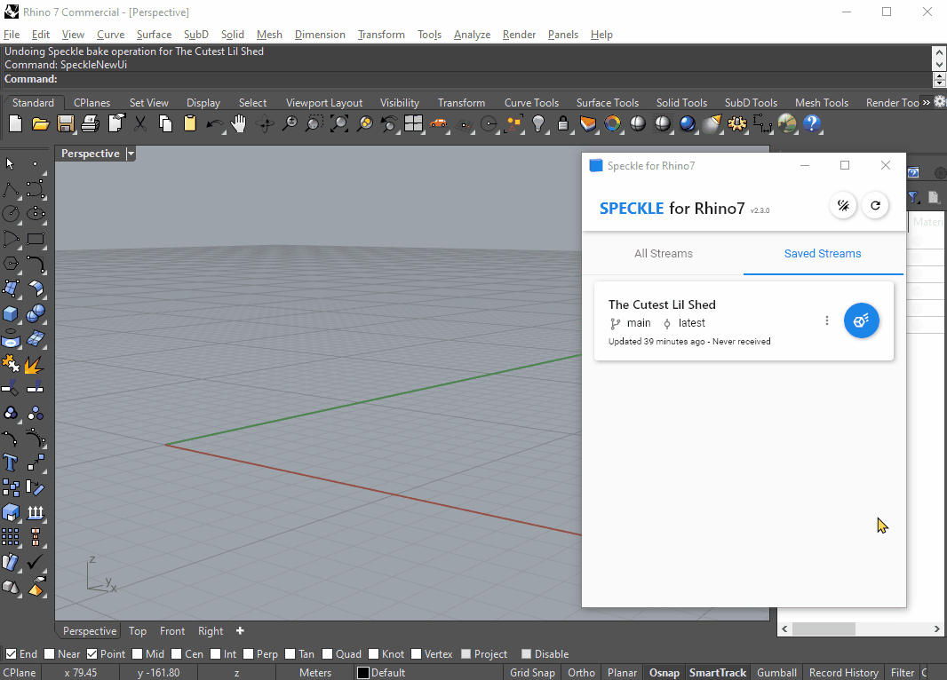
Task: Add a new viewport tab with the plus button
Action: pyautogui.click(x=240, y=631)
